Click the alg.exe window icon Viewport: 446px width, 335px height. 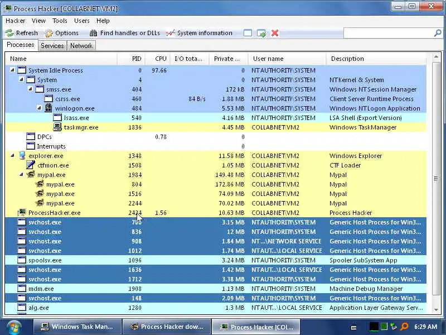22,308
